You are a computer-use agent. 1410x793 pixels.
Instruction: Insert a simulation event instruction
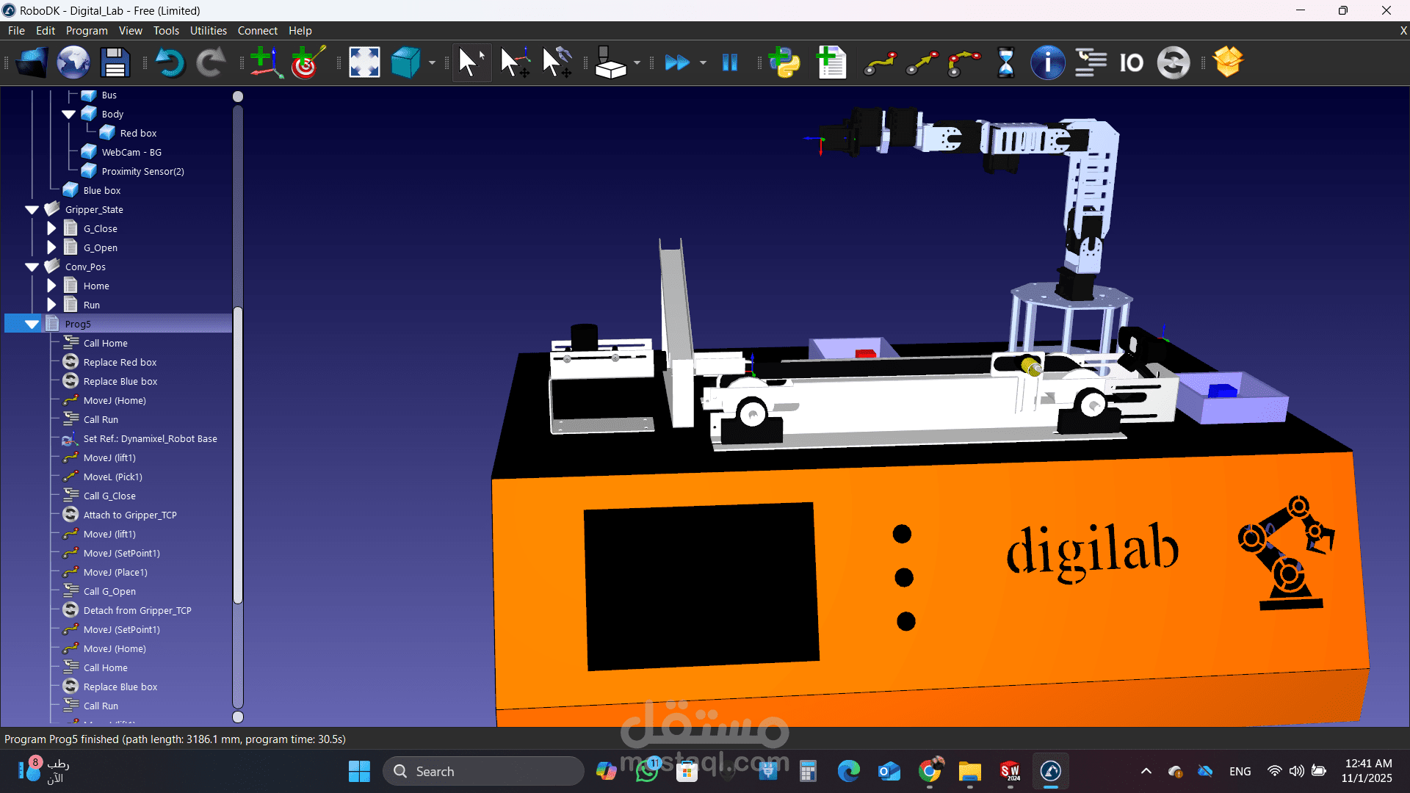1173,62
